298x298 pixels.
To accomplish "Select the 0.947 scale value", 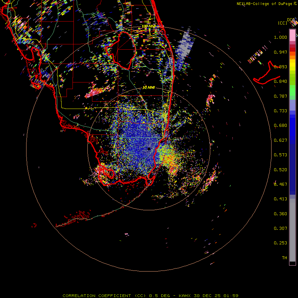I will point(280,52).
